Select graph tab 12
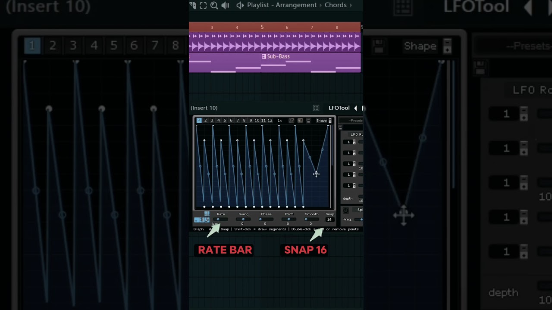The width and height of the screenshot is (552, 310). pos(270,121)
